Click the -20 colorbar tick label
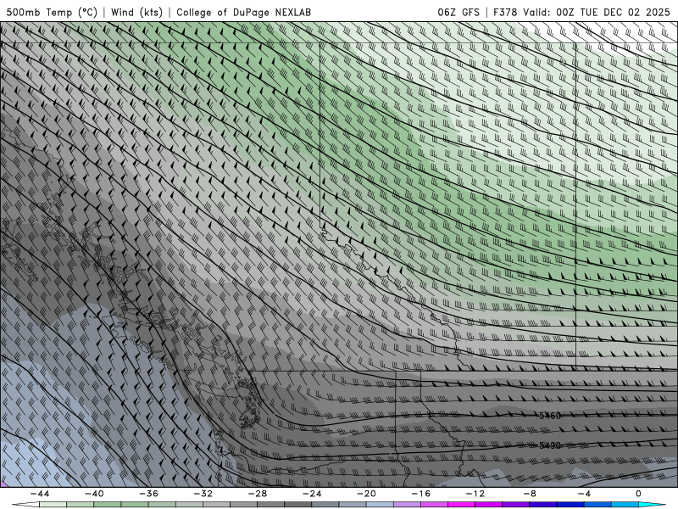This screenshot has width=678, height=509. click(x=367, y=494)
